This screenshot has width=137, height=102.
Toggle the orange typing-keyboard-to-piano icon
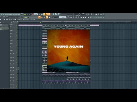click(x=39, y=17)
